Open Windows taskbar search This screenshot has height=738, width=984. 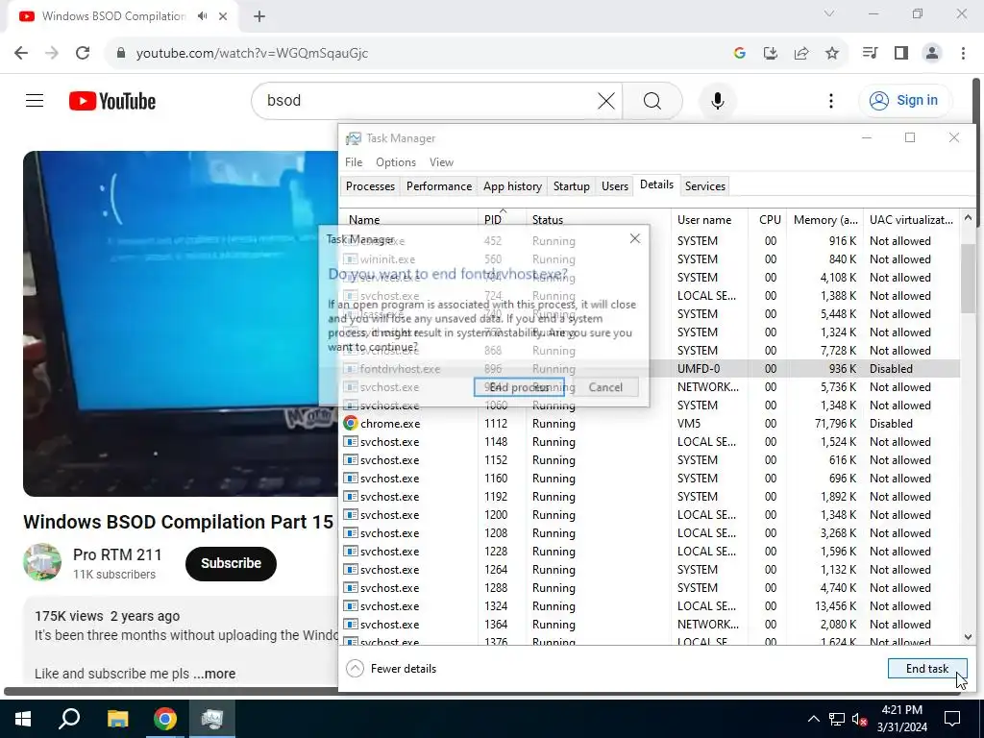point(69,719)
